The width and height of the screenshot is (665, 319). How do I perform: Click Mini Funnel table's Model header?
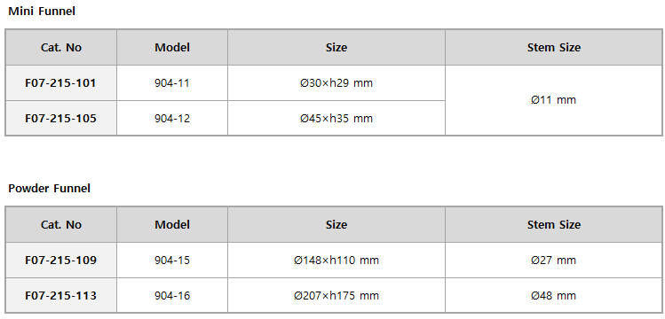click(172, 47)
